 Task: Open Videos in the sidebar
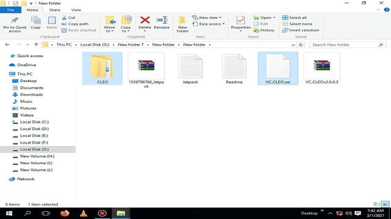tap(27, 115)
